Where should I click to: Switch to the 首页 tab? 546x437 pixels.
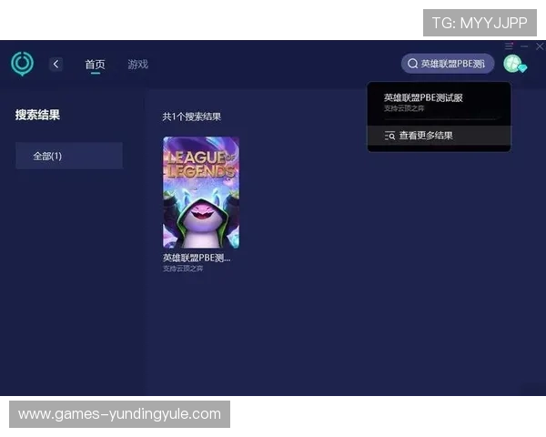pos(95,65)
